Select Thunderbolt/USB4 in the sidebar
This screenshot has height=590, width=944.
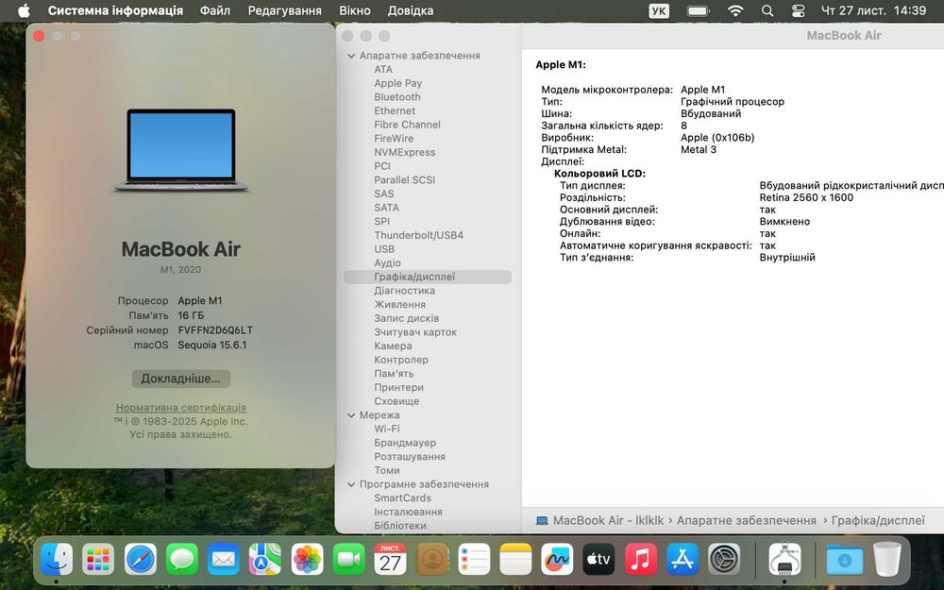418,235
